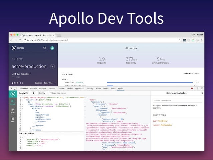Click the metrics total time bar
Image resolution: width=213 pixels, height=160 pixels.
click(150, 83)
